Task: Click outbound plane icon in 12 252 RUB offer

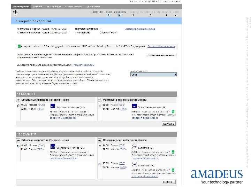Action: pyautogui.click(x=18, y=140)
